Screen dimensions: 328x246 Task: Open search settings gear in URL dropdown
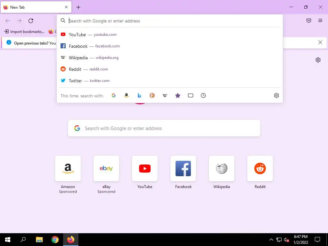[x=276, y=95]
